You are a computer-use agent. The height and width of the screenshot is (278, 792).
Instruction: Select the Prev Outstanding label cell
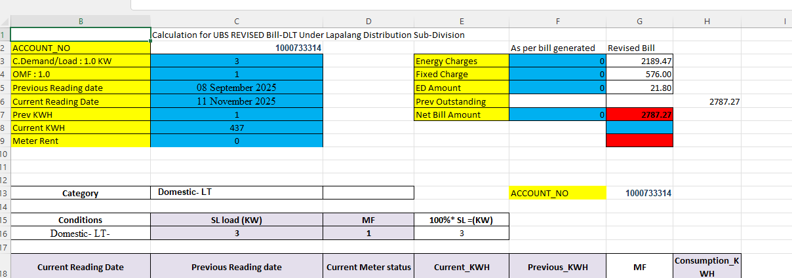[x=462, y=101]
